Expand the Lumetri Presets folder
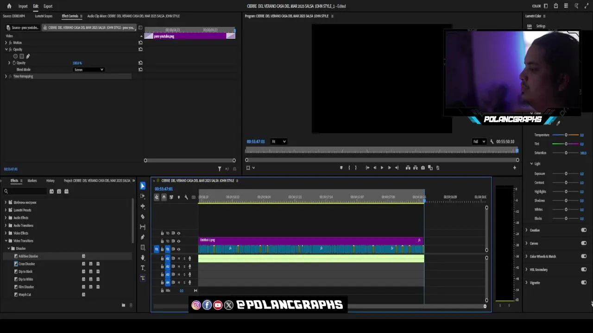The image size is (593, 333). (6, 210)
